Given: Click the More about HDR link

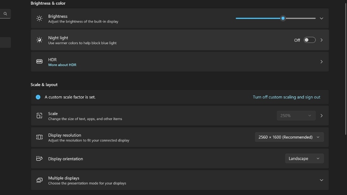Looking at the screenshot, I should click(62, 65).
